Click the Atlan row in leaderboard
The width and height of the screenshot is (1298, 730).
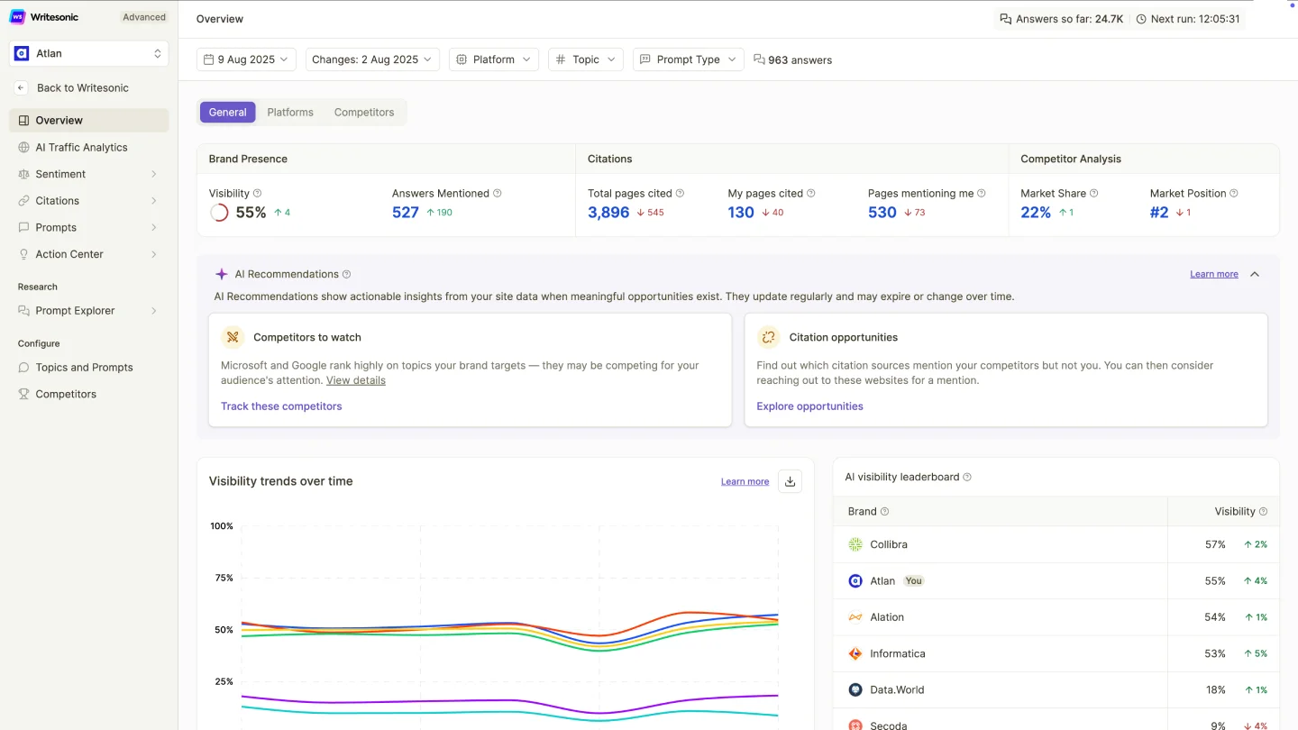coord(1056,580)
